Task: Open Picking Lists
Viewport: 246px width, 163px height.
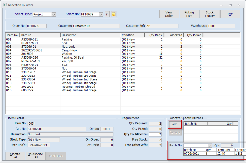Action: (189, 14)
